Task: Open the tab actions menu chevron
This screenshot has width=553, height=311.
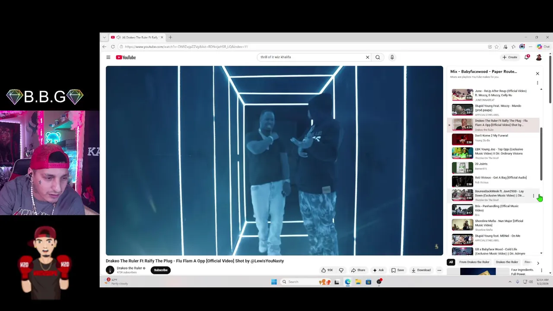Action: click(x=104, y=37)
